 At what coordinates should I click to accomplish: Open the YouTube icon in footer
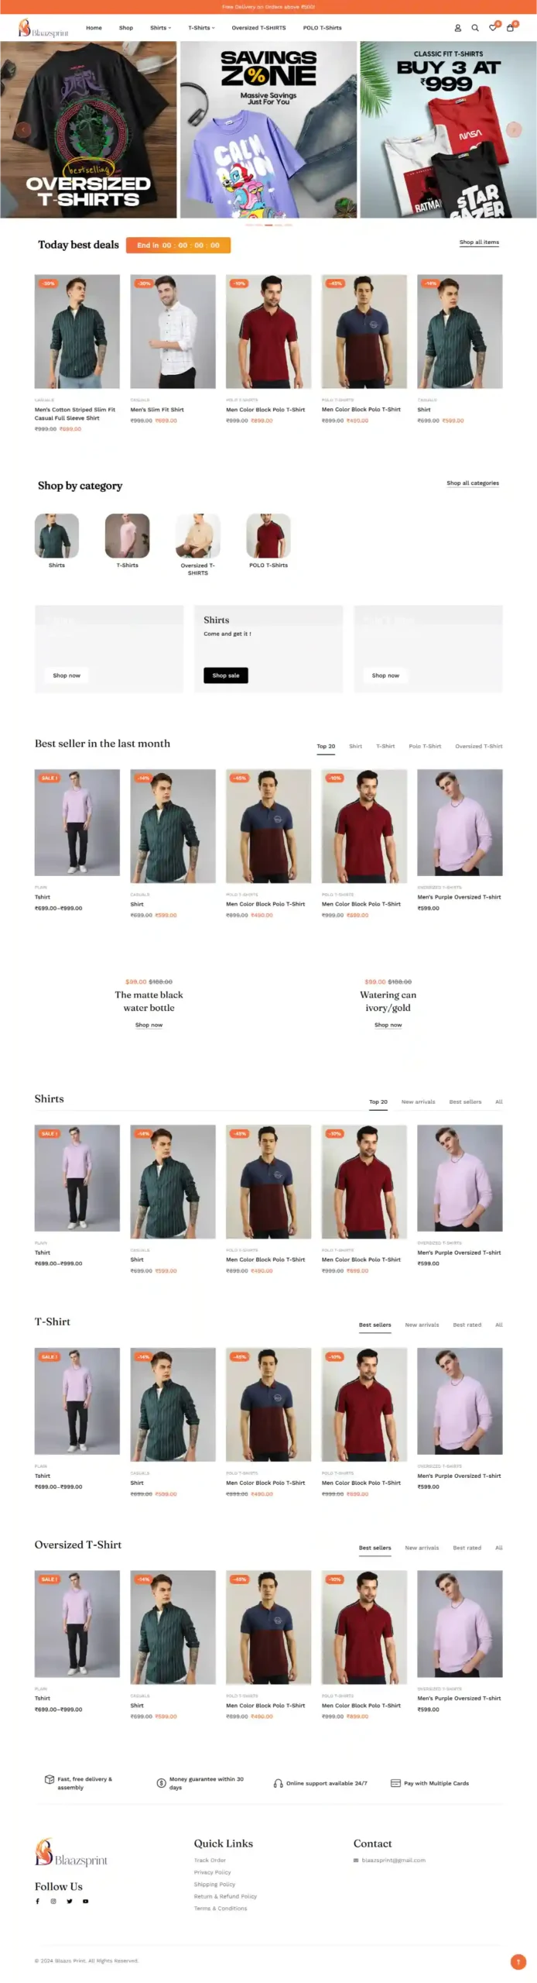[86, 1901]
